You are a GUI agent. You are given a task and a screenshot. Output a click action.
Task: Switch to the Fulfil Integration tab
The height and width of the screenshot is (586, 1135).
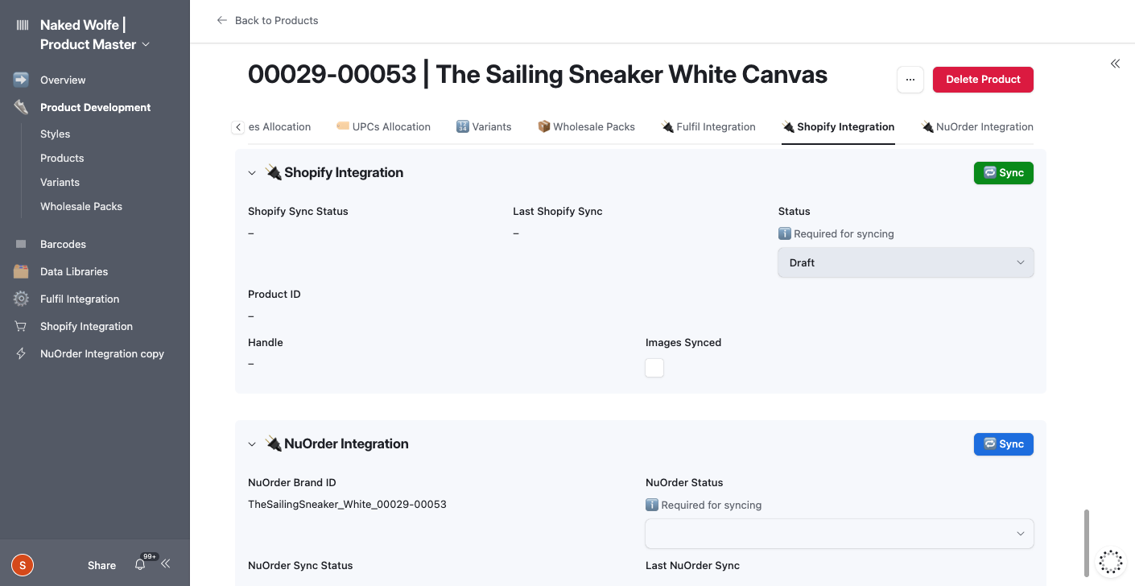pyautogui.click(x=708, y=126)
